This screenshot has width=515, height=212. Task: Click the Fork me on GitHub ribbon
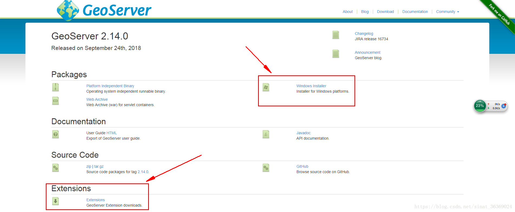point(499,15)
